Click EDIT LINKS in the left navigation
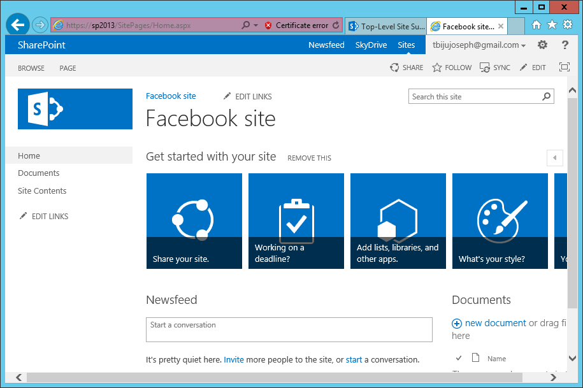Screen dimensions: 583x388 44,216
